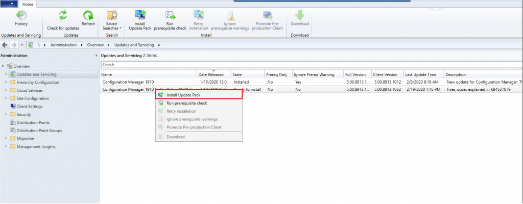Sort by Full Version column header
Viewport: 523px width, 204px height.
358,74
